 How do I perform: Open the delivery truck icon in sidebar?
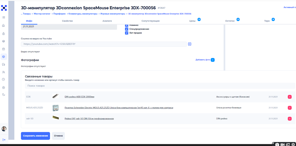click(3, 64)
